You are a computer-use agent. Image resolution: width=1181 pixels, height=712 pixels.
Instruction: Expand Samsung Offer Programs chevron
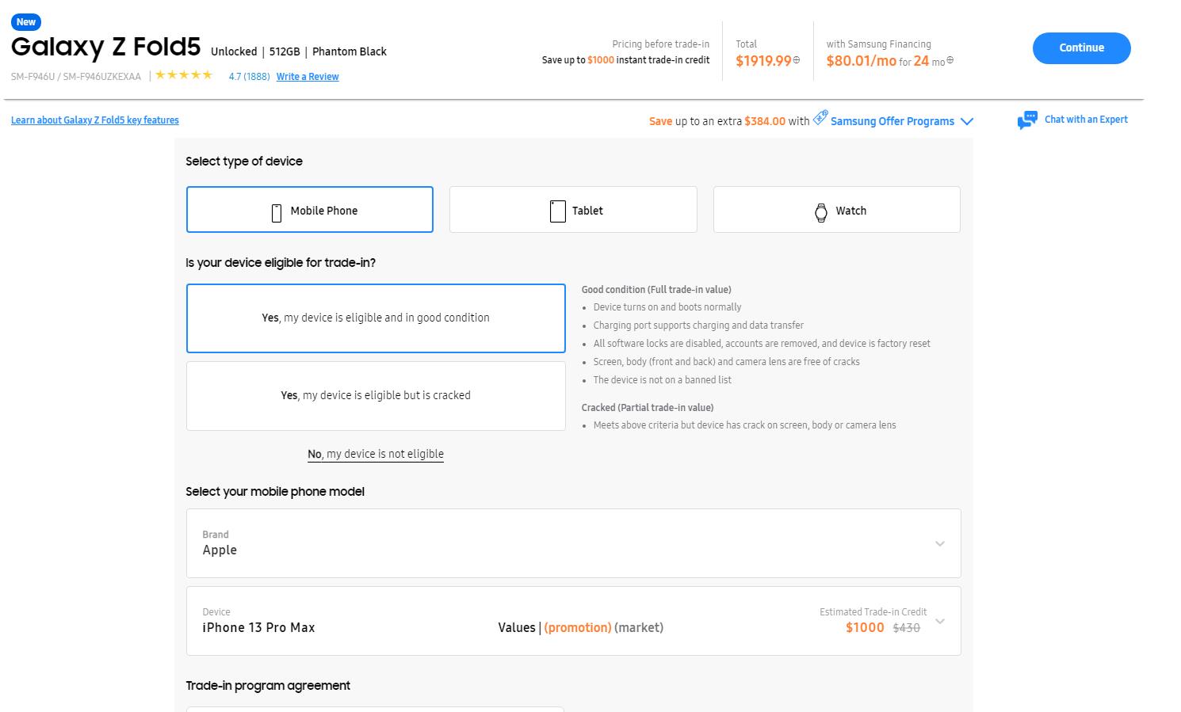click(x=967, y=121)
